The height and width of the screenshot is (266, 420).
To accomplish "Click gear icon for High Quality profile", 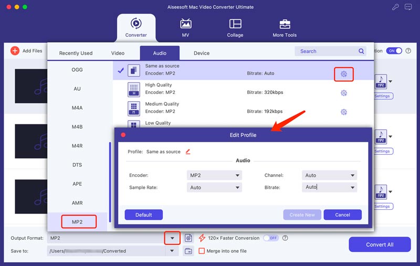I will click(x=344, y=93).
